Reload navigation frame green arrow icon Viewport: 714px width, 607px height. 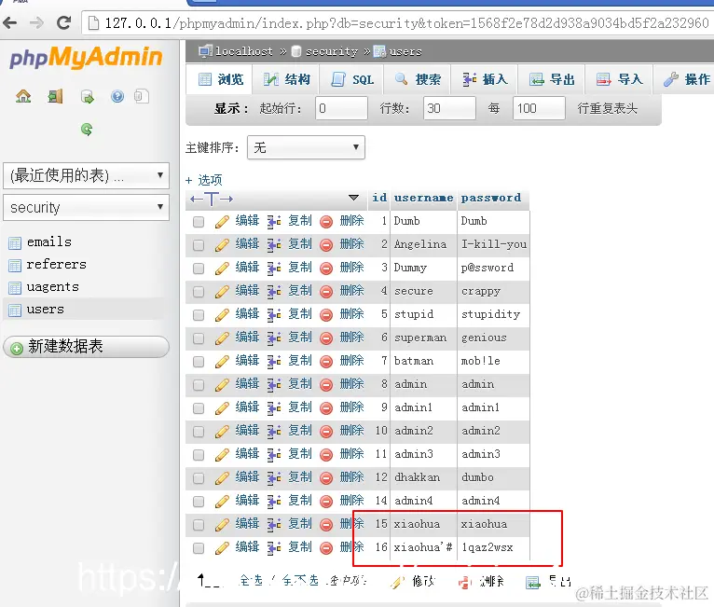click(87, 130)
